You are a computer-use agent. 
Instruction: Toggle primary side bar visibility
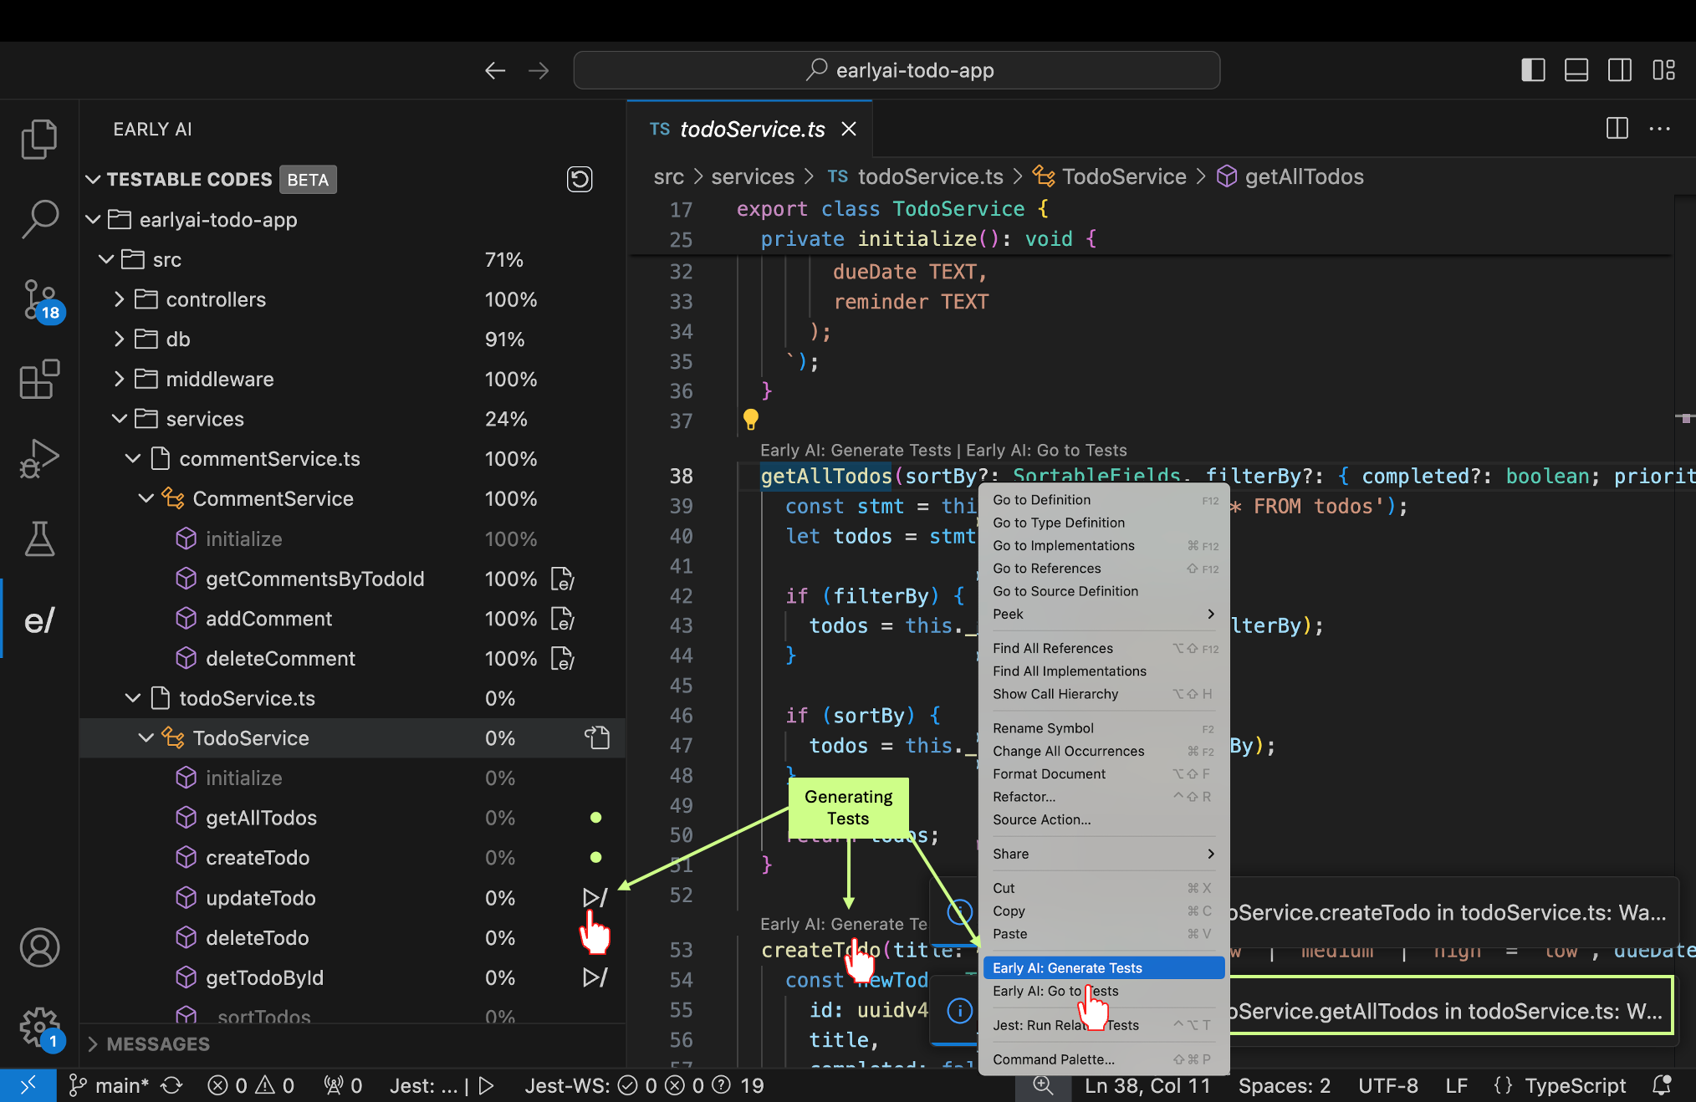1532,70
